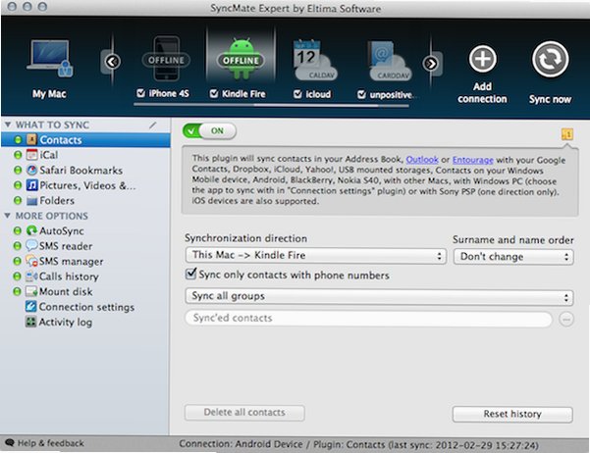This screenshot has width=590, height=453.
Task: Toggle green status dot next to Mount disk
Action: 17,291
